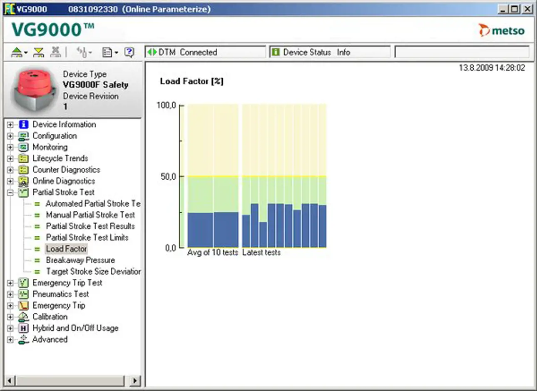Expand the Emergency Trip node
The image size is (537, 391).
coord(10,305)
